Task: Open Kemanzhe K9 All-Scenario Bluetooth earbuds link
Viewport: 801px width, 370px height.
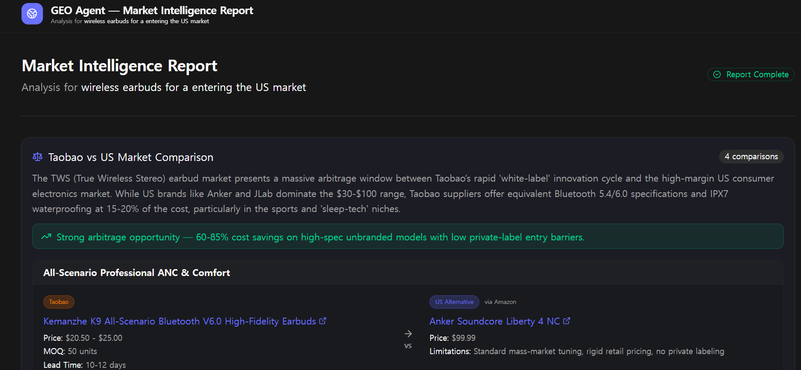Action: (180, 321)
